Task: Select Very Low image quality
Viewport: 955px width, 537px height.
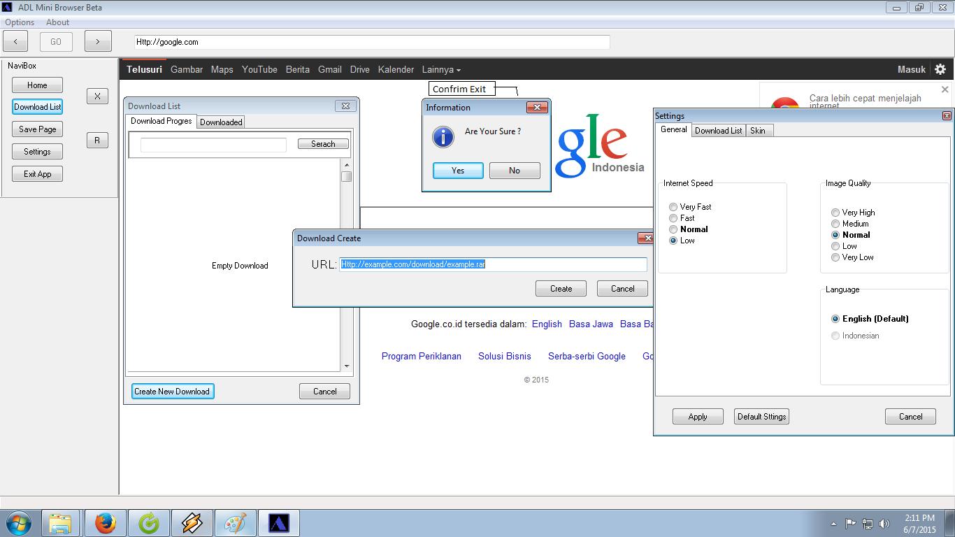Action: click(x=852, y=257)
